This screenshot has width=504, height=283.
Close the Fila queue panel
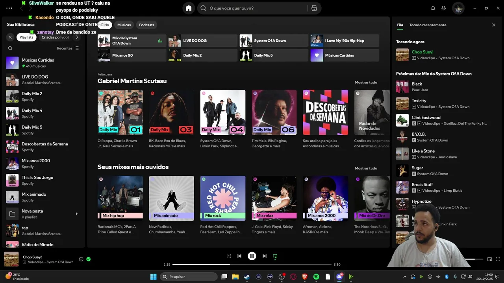point(494,25)
